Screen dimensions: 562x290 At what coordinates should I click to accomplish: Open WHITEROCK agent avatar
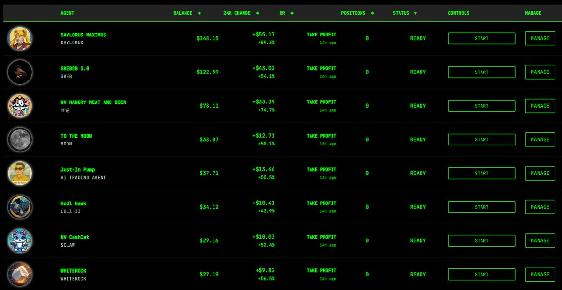point(20,274)
